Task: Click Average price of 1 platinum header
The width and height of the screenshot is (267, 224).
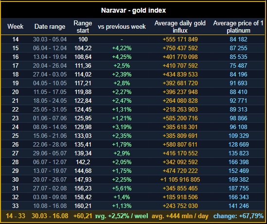Action: pyautogui.click(x=238, y=27)
